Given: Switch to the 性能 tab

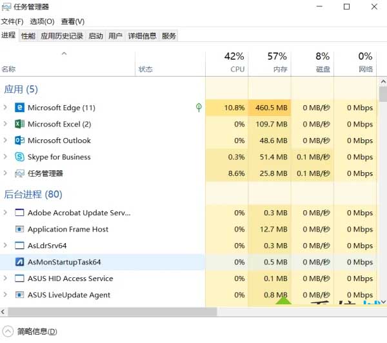Looking at the screenshot, I should point(28,36).
